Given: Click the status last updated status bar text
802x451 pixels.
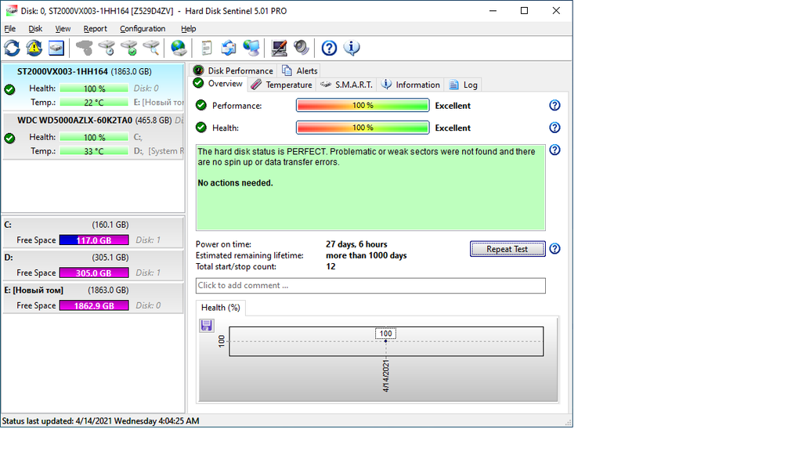Looking at the screenshot, I should [x=101, y=420].
